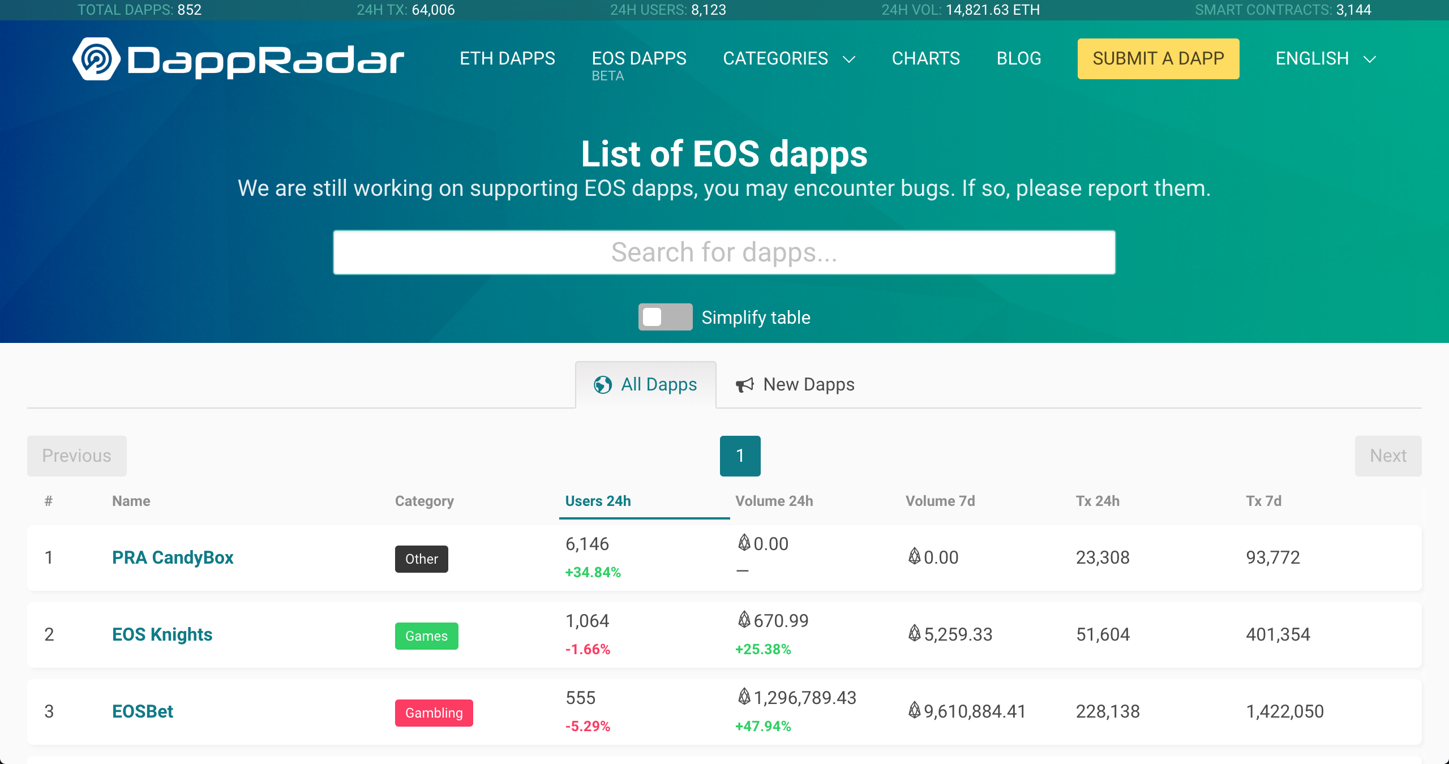Image resolution: width=1449 pixels, height=764 pixels.
Task: Sort table by Tx 24h column
Action: tap(1098, 501)
